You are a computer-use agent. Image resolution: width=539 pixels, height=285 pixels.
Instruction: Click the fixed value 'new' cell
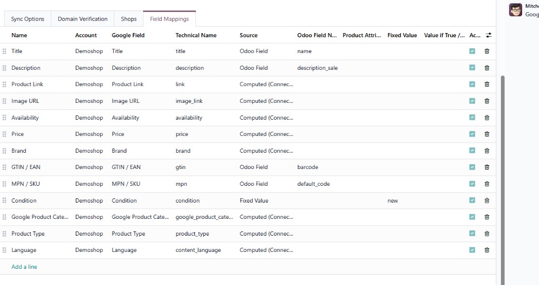(x=393, y=200)
